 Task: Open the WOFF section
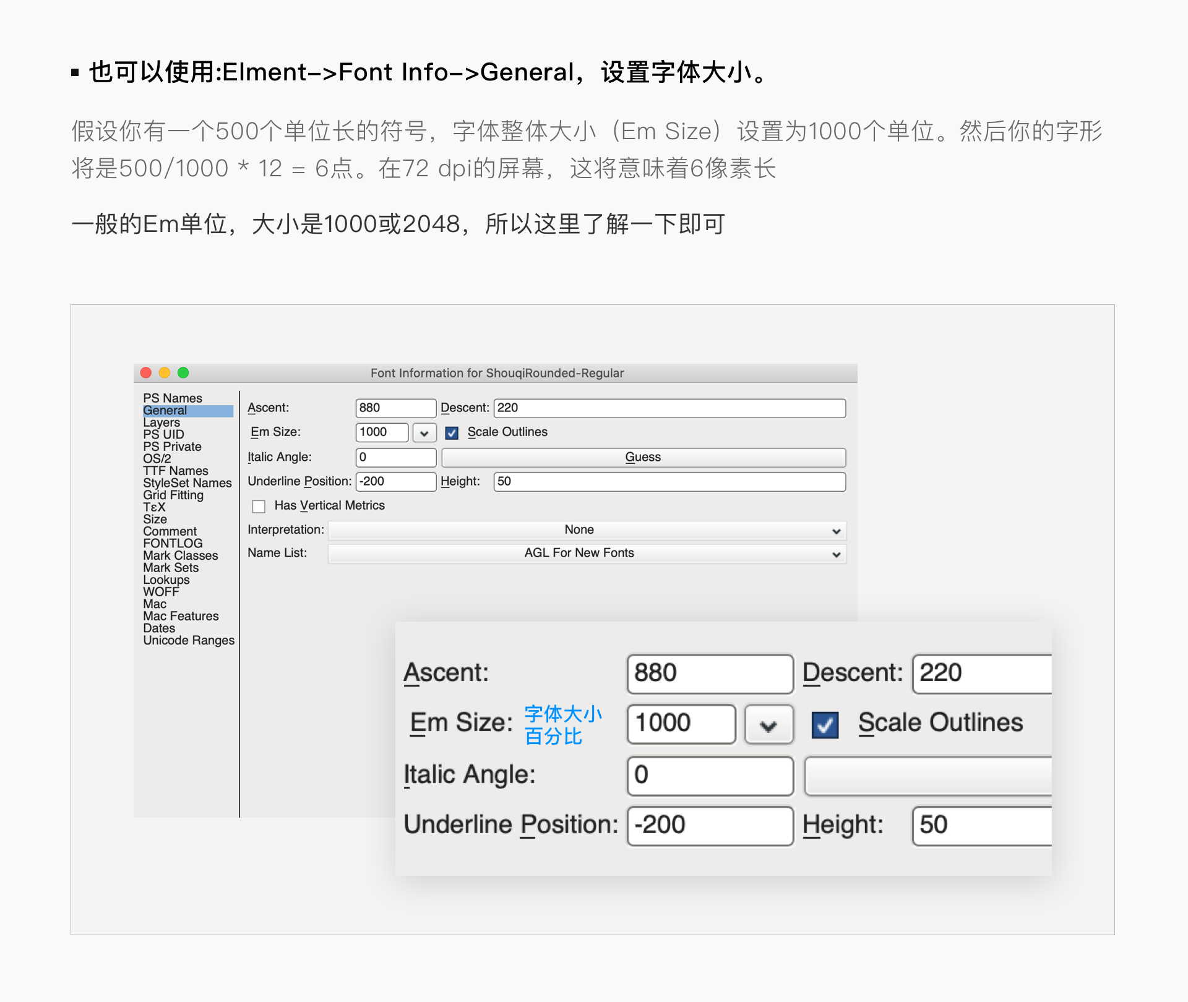(161, 592)
